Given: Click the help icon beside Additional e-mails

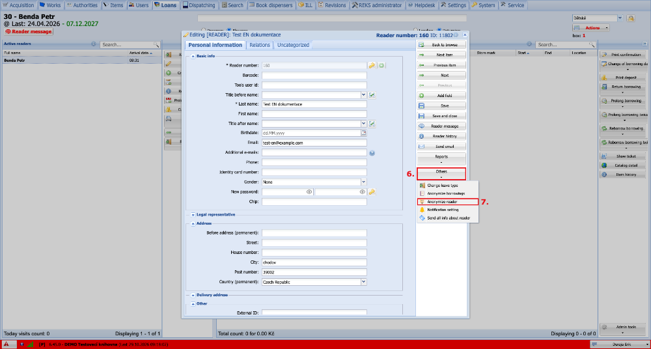Looking at the screenshot, I should coord(372,153).
